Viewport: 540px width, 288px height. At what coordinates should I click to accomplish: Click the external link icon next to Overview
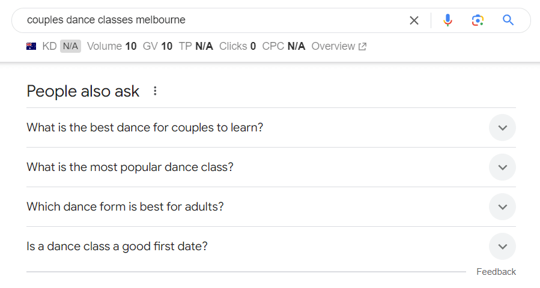tap(362, 46)
